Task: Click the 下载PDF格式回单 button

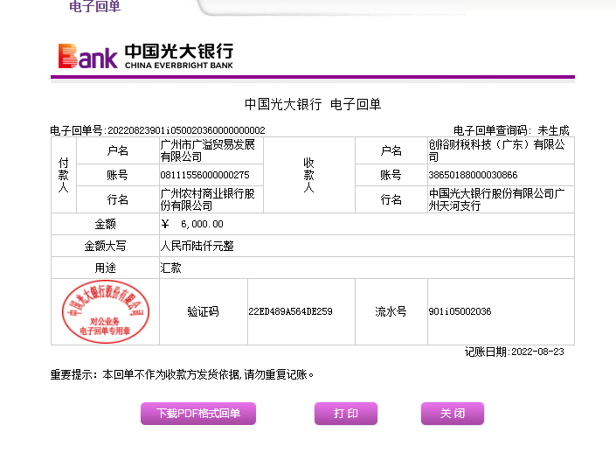Action: tap(198, 414)
